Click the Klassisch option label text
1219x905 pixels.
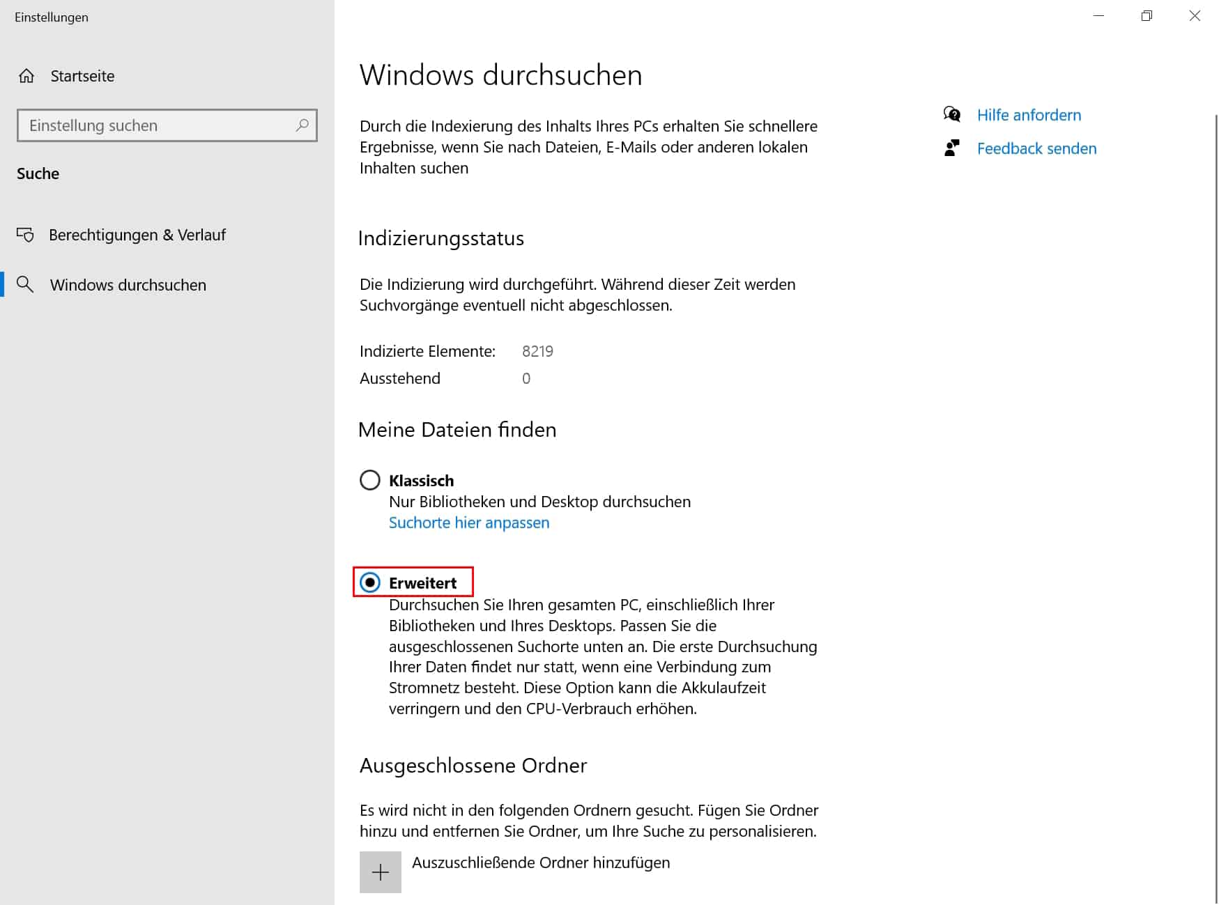tap(421, 481)
